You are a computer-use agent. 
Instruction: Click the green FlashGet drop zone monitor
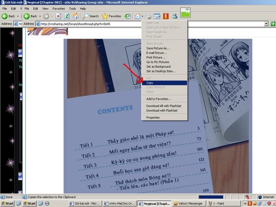tap(185, 12)
